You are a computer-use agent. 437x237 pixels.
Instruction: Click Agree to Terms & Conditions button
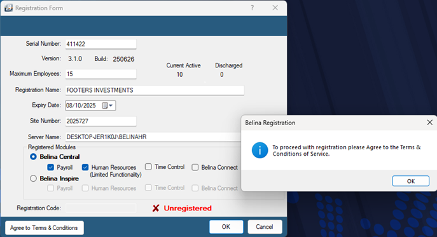point(45,228)
